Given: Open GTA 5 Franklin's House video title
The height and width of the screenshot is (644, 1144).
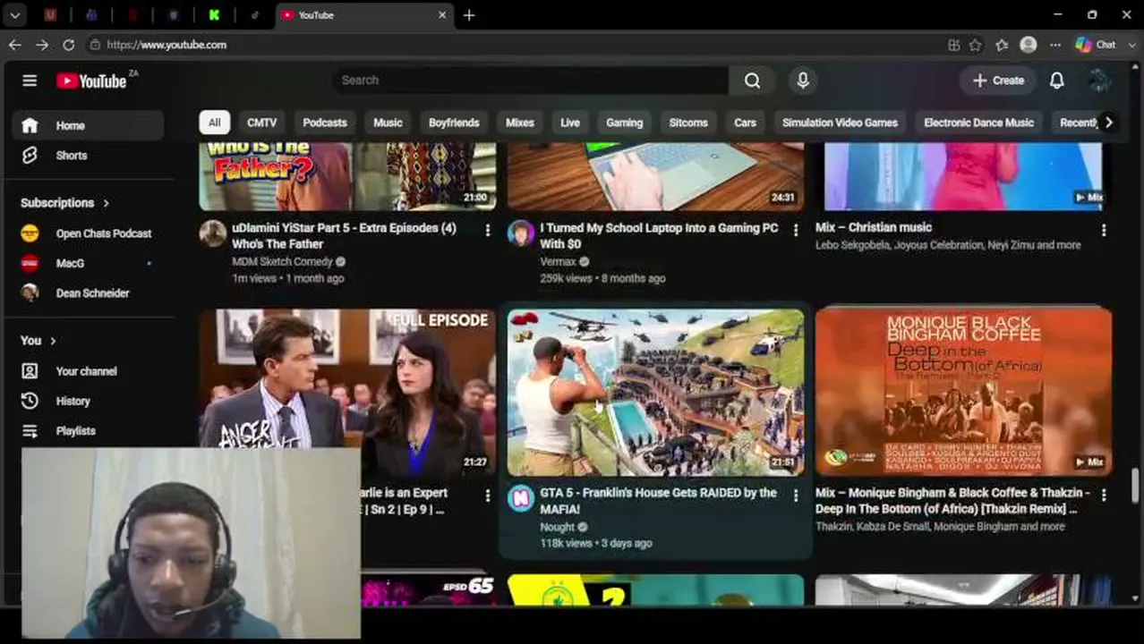Looking at the screenshot, I should 658,501.
